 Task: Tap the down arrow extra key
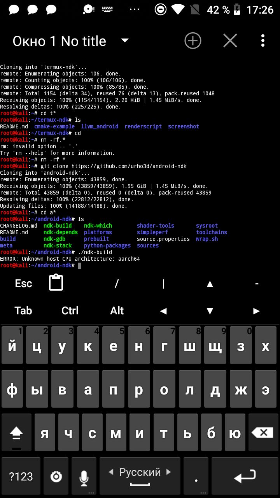pyautogui.click(x=210, y=311)
